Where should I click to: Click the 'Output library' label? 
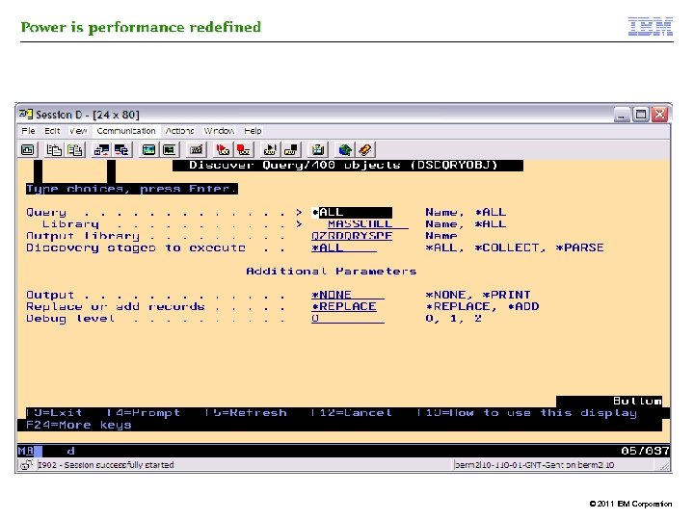point(83,236)
